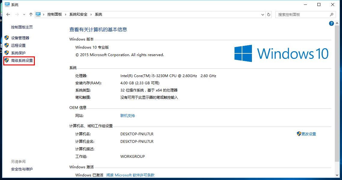Open 高级系统设置 from the sidebar
The image size is (342, 180).
[x=22, y=61]
